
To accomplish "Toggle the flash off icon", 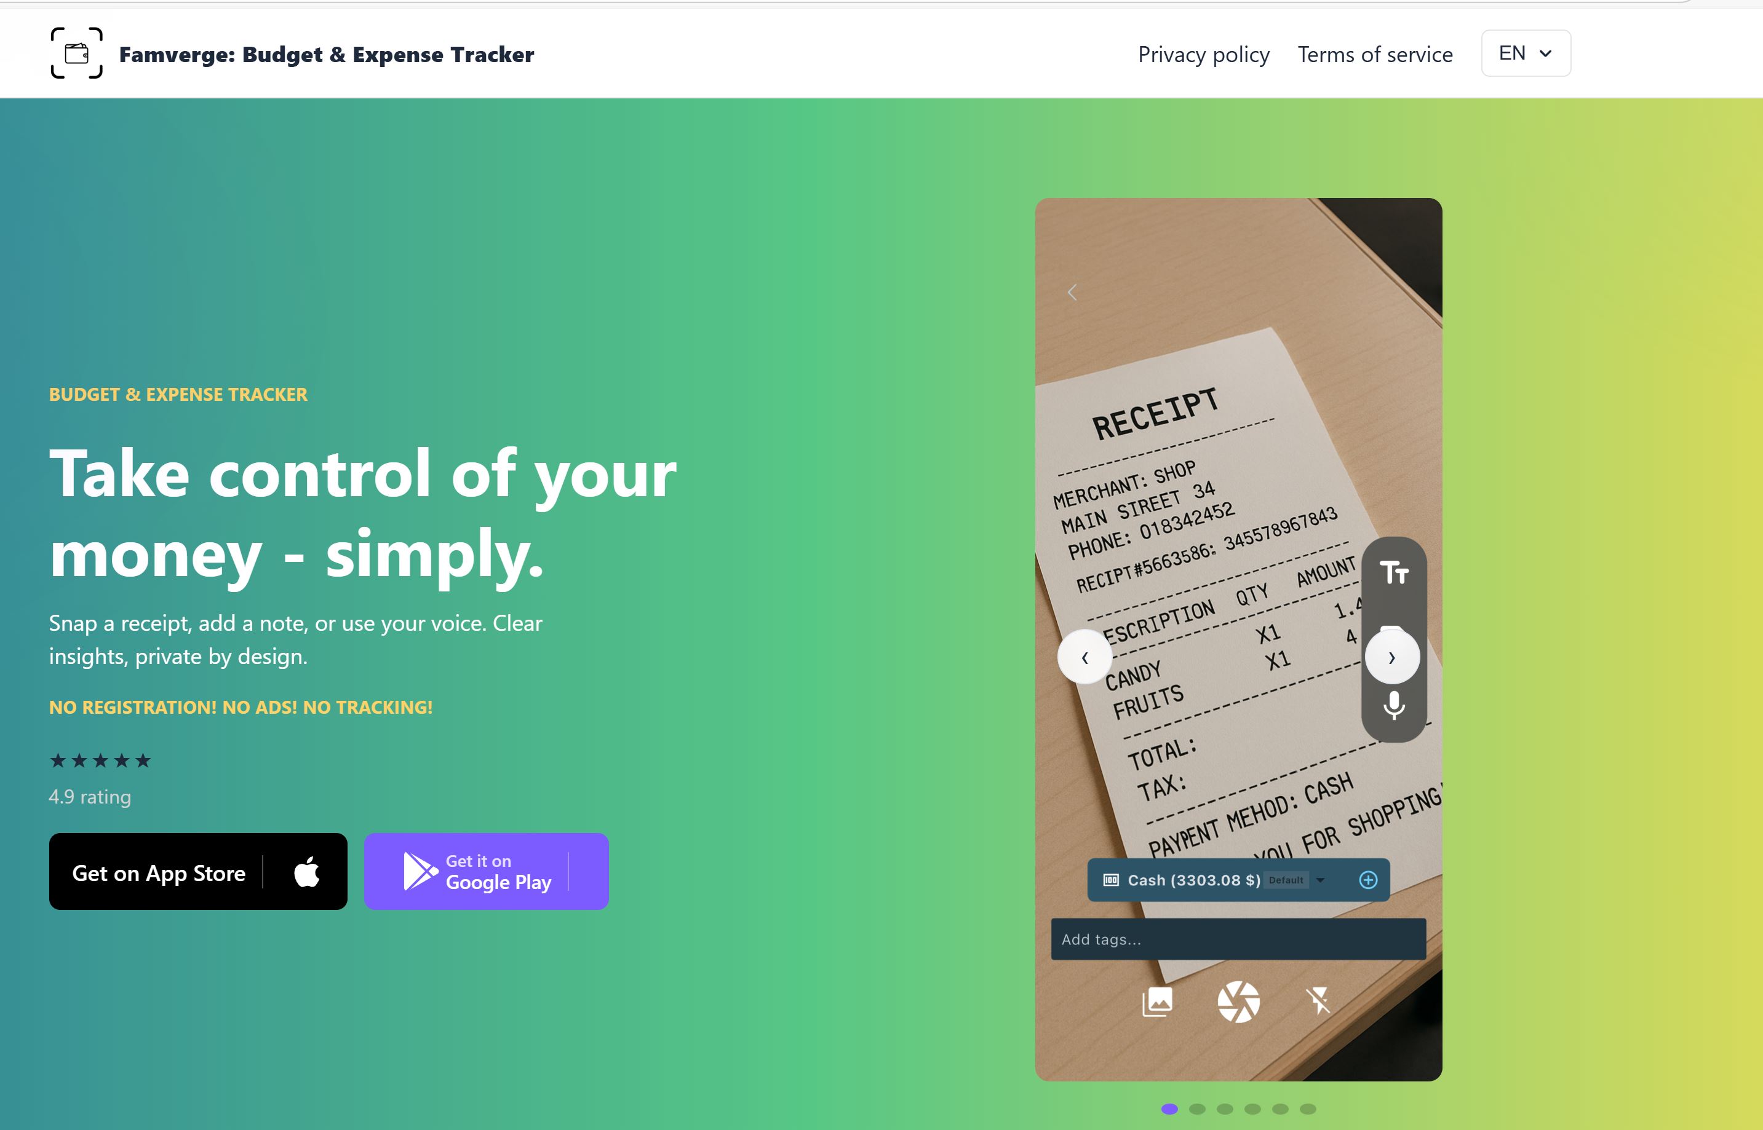I will [x=1318, y=1001].
